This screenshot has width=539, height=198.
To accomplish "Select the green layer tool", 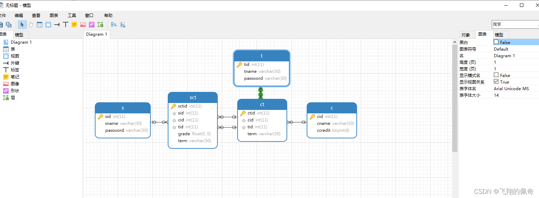I will 100,25.
